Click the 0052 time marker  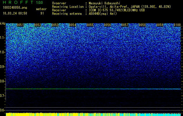(38, 25)
